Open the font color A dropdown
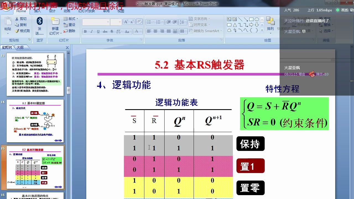354x199 pixels. [x=137, y=31]
